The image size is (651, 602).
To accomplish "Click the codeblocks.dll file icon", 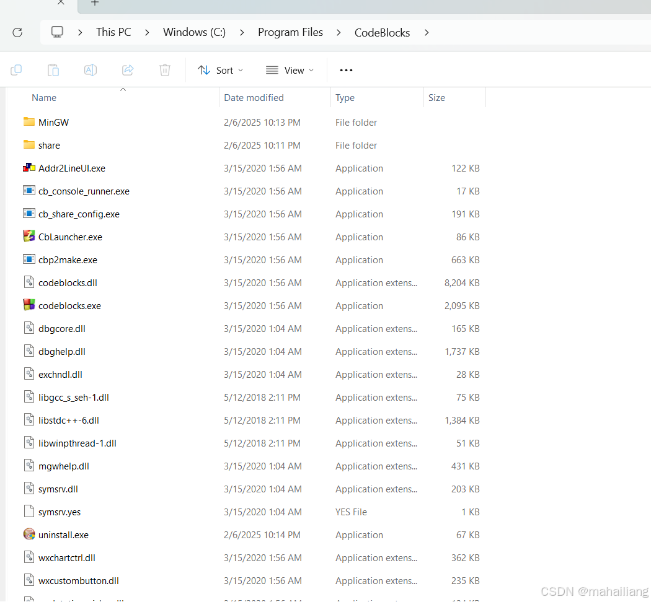I will click(x=29, y=282).
